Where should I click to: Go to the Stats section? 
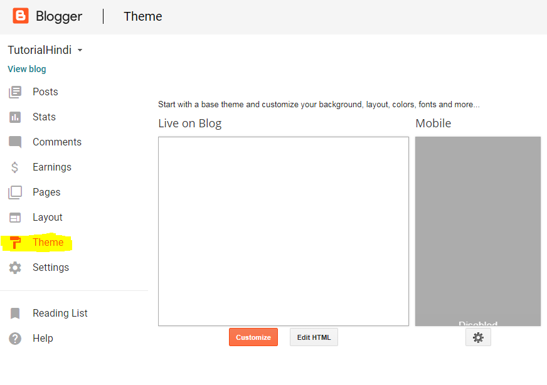coord(44,117)
